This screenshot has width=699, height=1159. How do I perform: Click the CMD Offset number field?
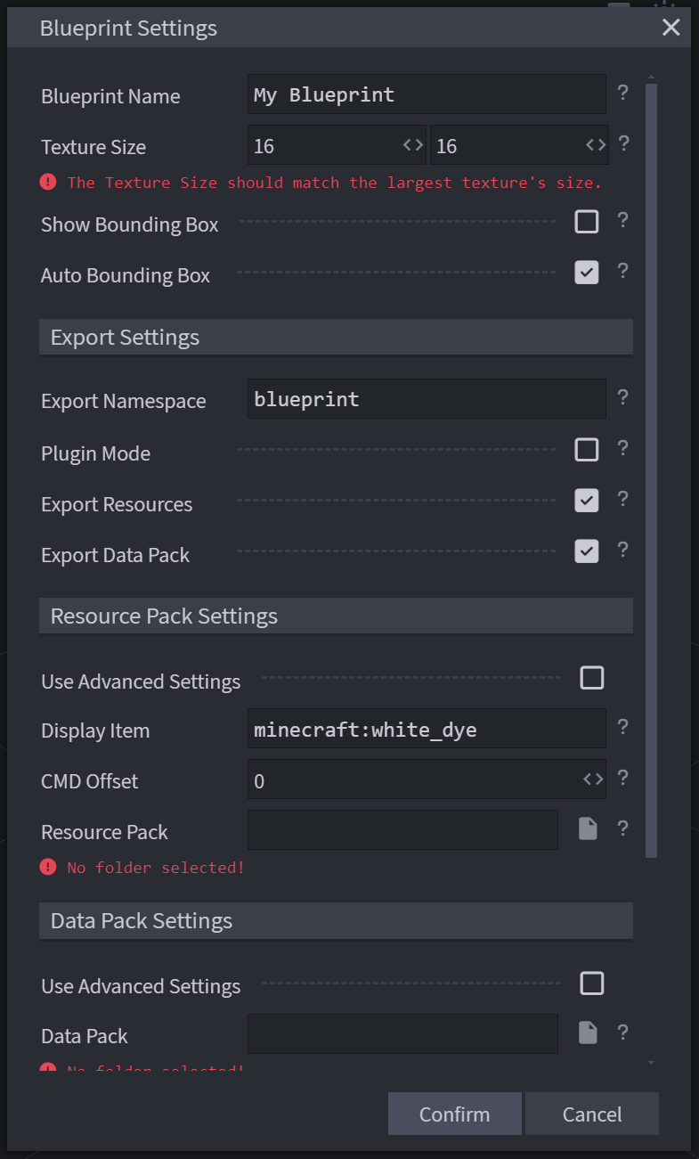tap(427, 779)
